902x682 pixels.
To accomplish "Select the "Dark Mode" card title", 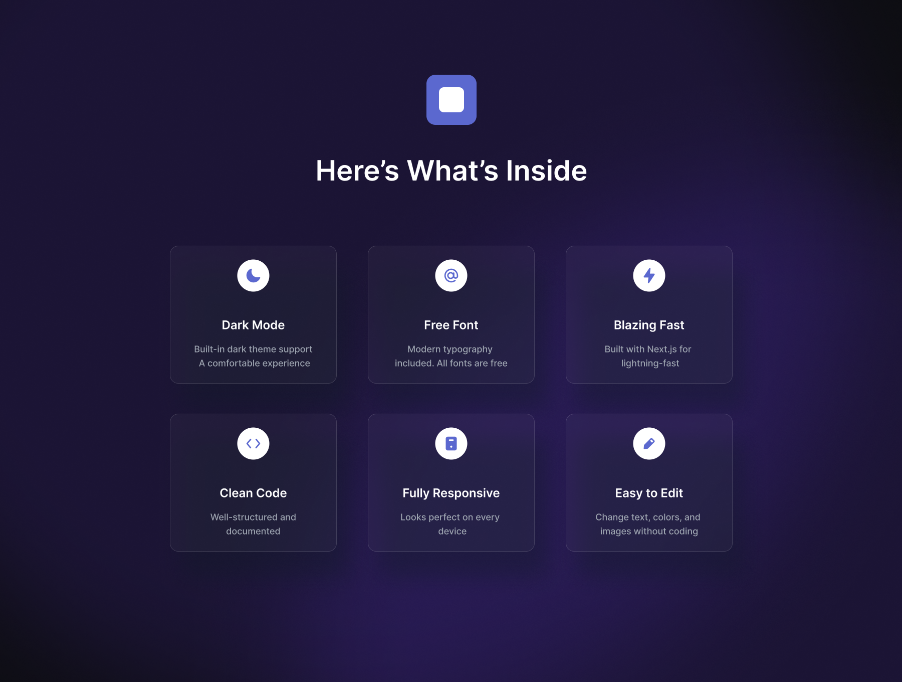I will pyautogui.click(x=253, y=325).
